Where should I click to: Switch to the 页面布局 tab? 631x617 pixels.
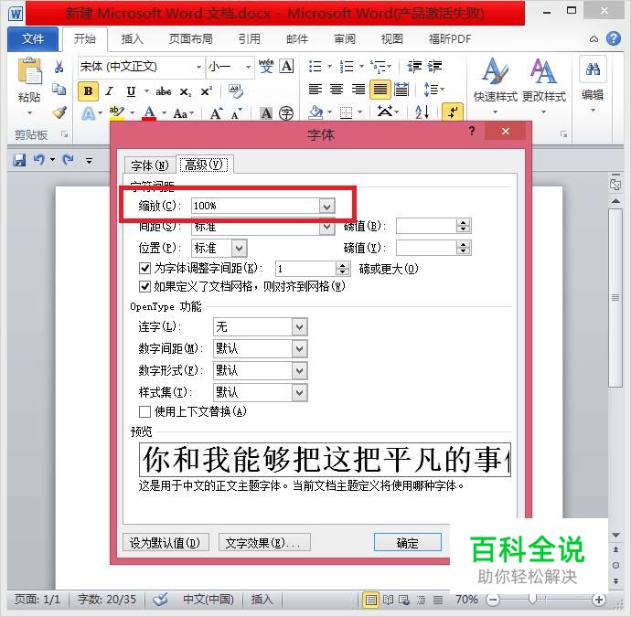click(x=191, y=39)
